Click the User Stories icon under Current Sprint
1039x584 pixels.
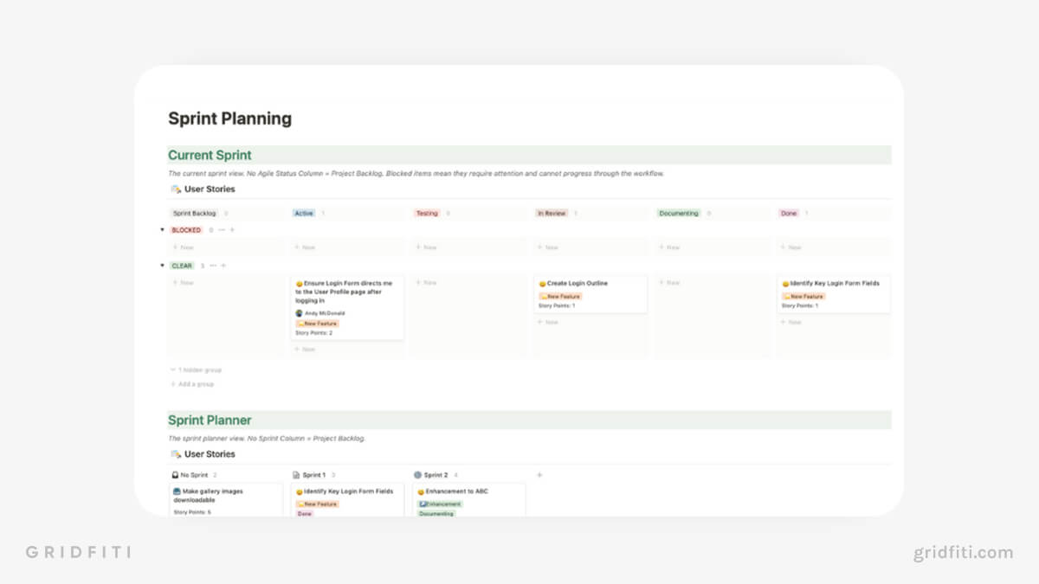pyautogui.click(x=176, y=189)
